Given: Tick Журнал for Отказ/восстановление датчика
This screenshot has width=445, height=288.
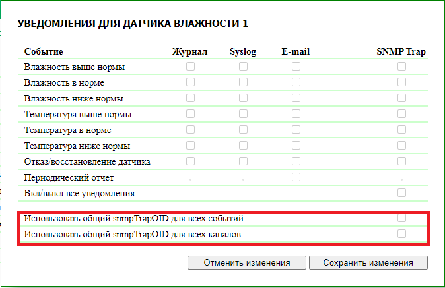Looking at the screenshot, I should (x=190, y=161).
